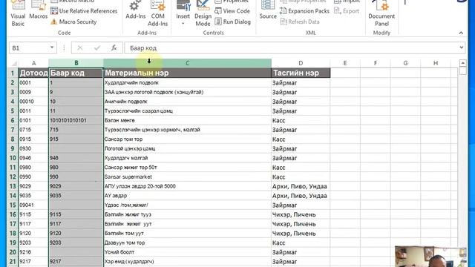Click Касс cell in row 6
This screenshot has height=267, width=475.
coord(301,120)
